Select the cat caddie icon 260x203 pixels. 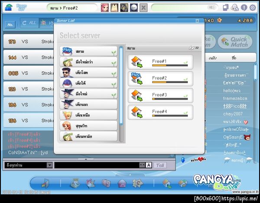point(114,8)
